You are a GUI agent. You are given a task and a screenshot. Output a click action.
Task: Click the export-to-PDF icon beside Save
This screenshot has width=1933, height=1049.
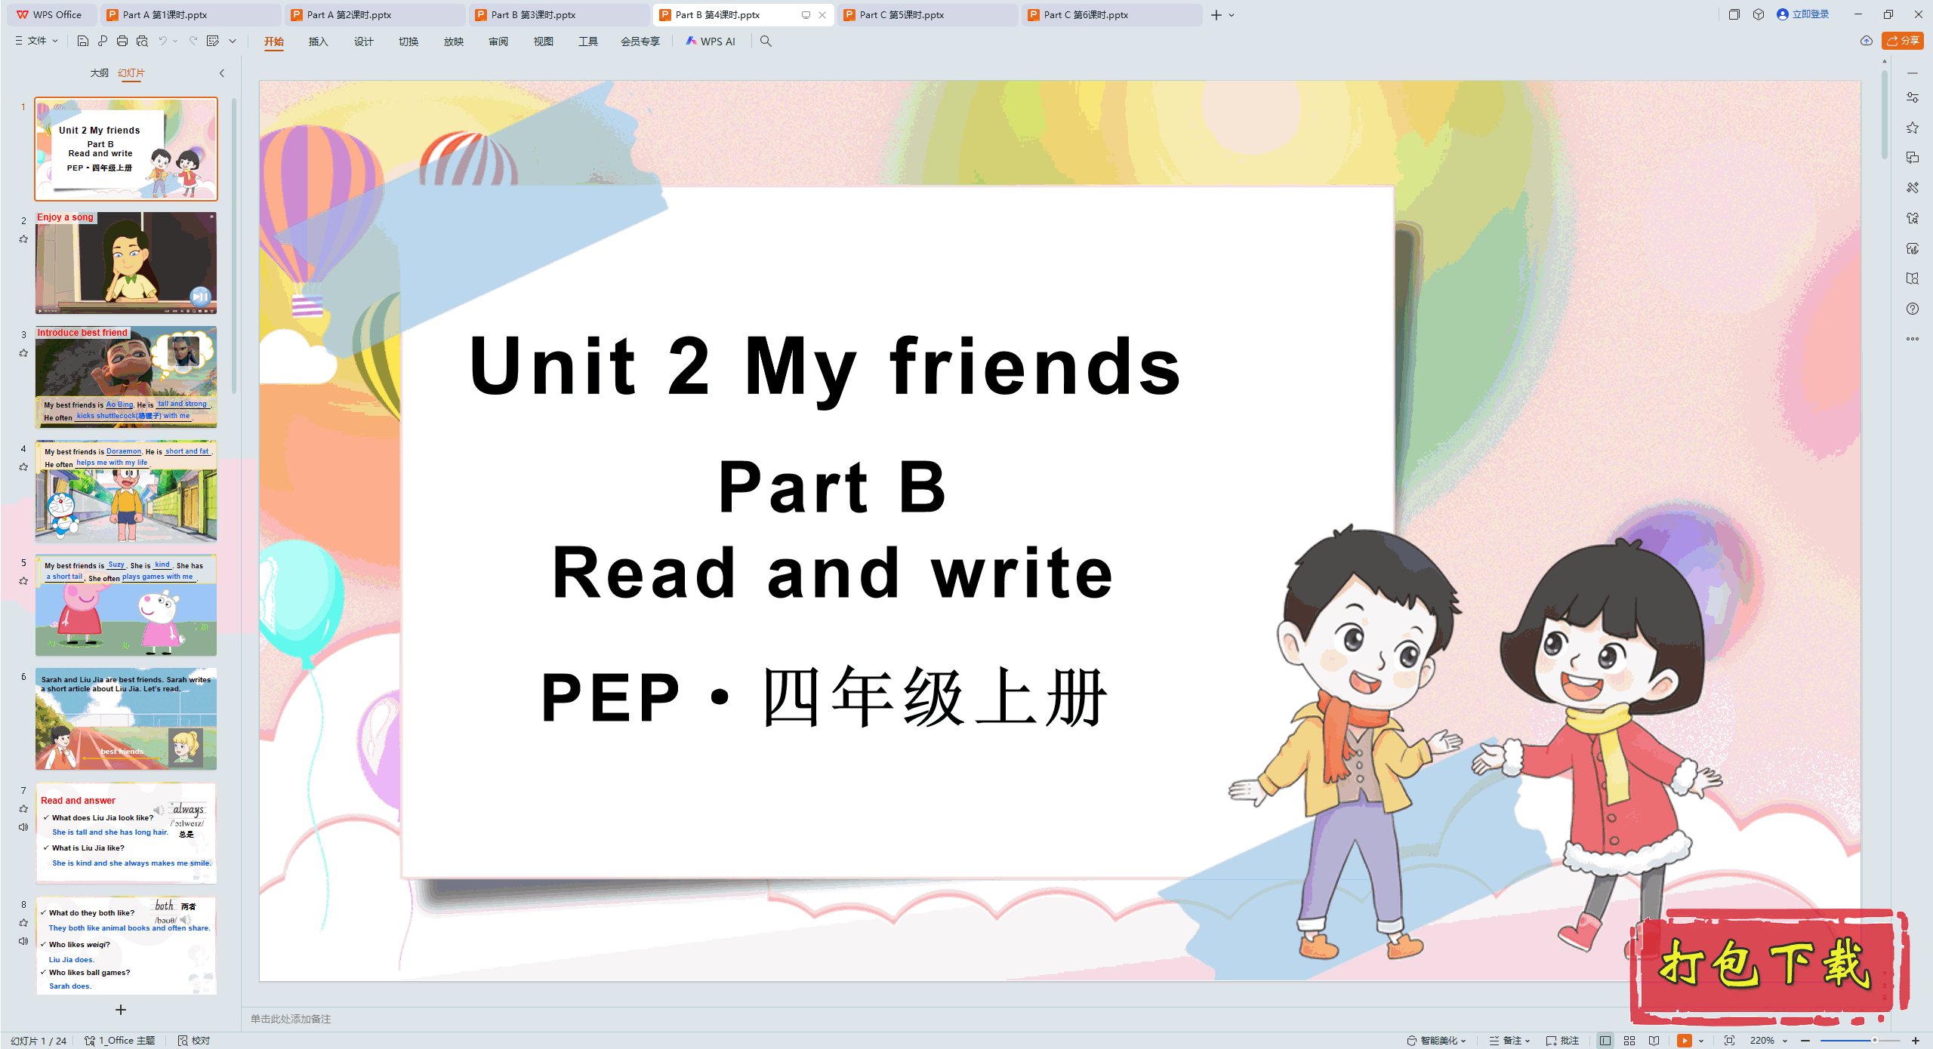coord(103,41)
